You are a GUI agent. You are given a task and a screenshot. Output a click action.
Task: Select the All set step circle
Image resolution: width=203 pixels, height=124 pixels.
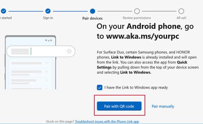[x=181, y=11]
